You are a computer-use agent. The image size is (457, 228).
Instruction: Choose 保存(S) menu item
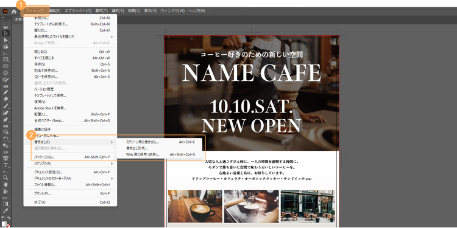(x=70, y=64)
